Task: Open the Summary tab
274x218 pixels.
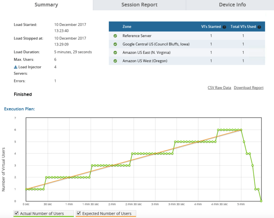Action: [46, 5]
